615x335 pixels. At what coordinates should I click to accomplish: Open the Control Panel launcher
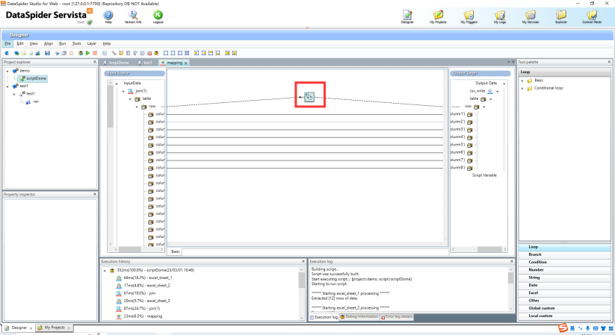click(592, 15)
